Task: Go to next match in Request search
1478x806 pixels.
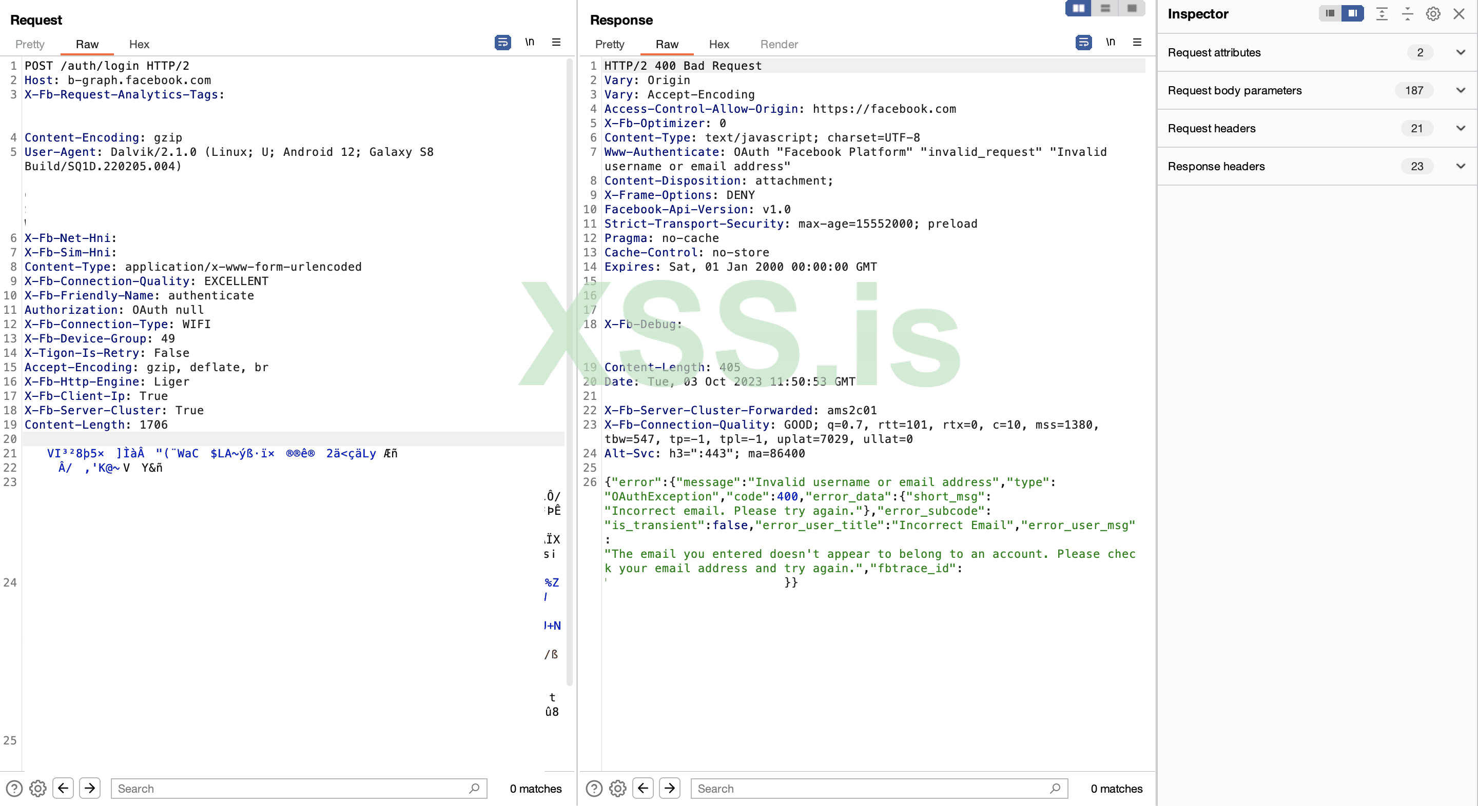Action: pyautogui.click(x=89, y=788)
